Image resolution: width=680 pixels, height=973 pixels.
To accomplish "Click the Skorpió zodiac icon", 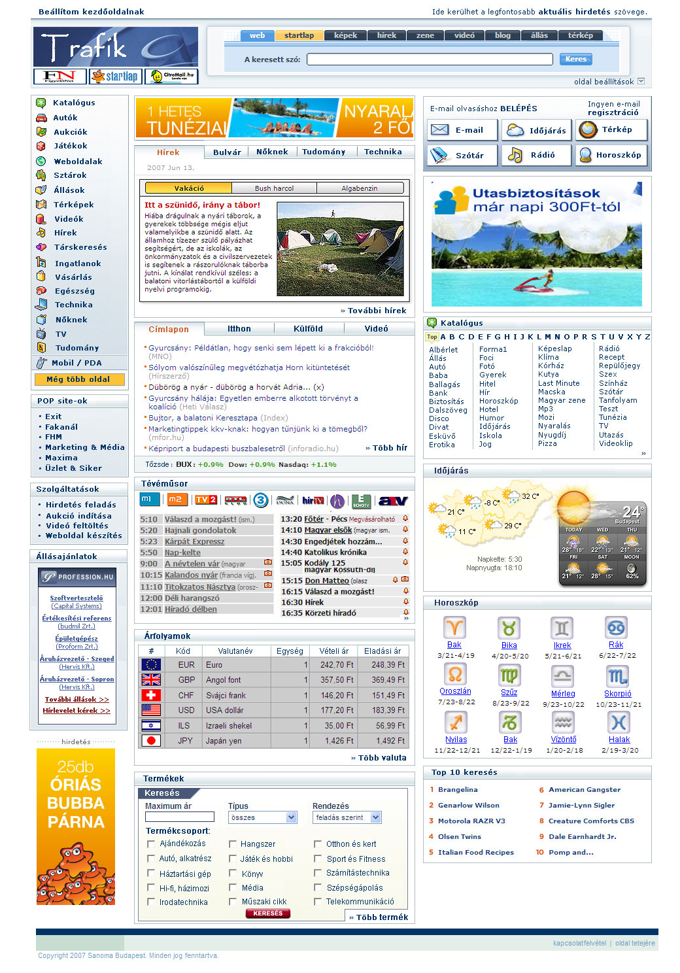I will click(617, 676).
